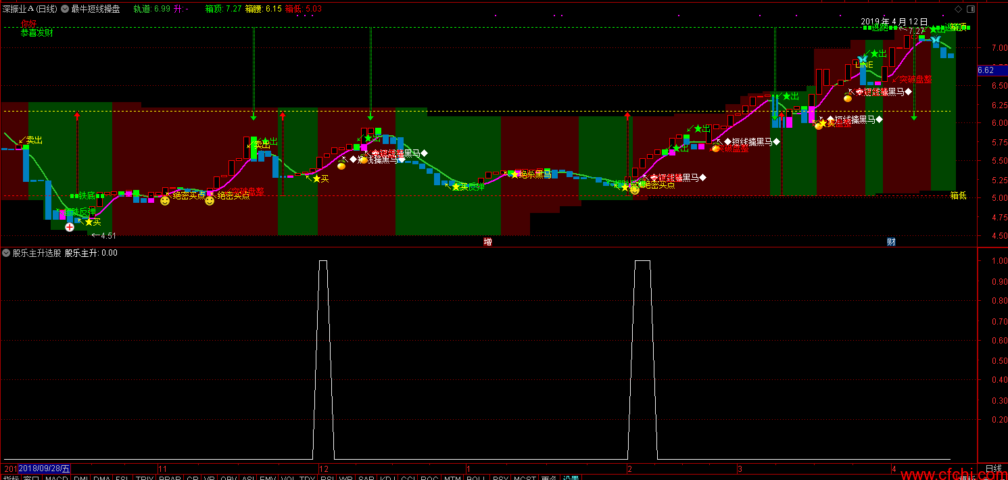Click the diamond icon at chart top-right
This screenshot has height=480, width=1008.
point(958,8)
